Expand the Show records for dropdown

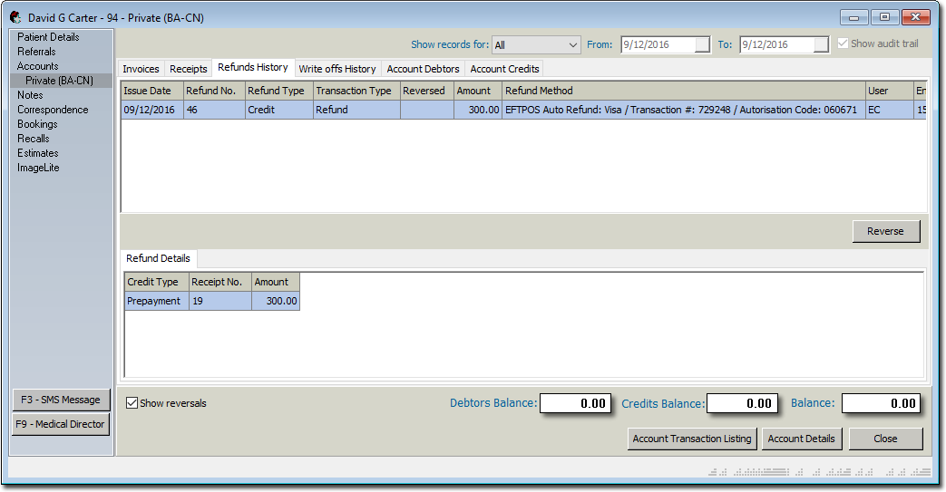[572, 45]
